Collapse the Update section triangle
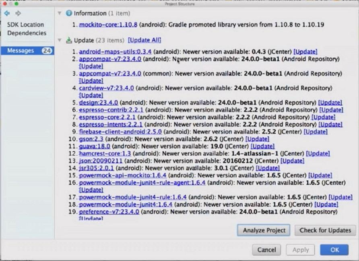Screen dimensions: 359x261 pos(60,40)
